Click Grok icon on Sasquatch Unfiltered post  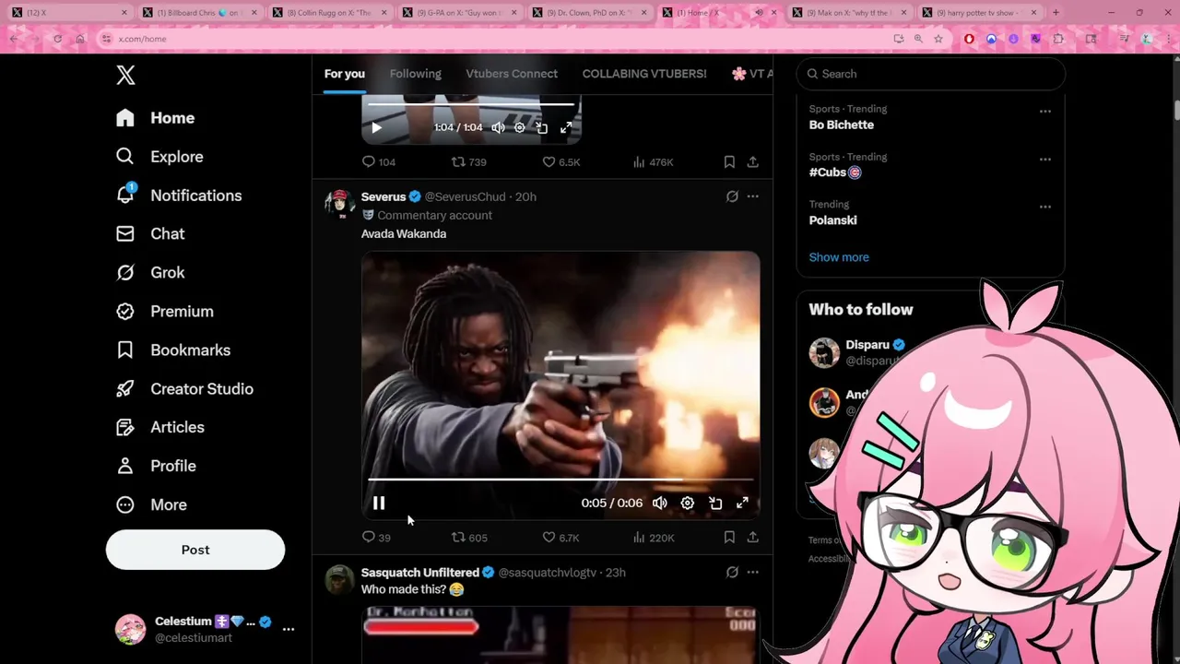coord(732,573)
